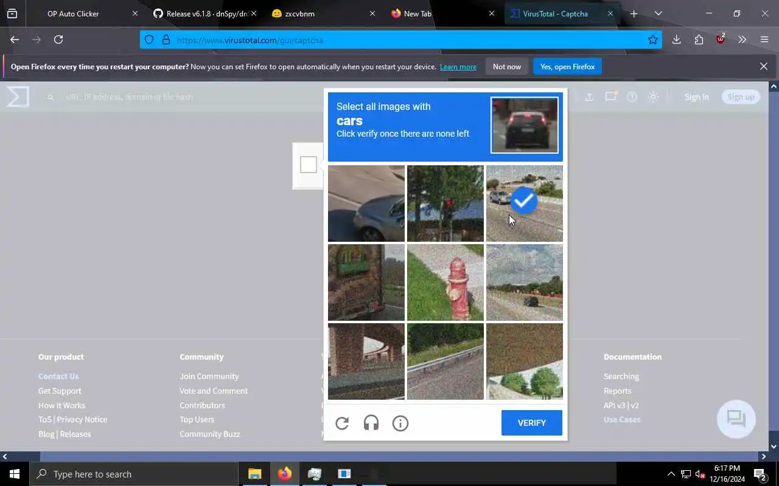Click the upload file arrow icon
The width and height of the screenshot is (779, 486).
pos(589,97)
